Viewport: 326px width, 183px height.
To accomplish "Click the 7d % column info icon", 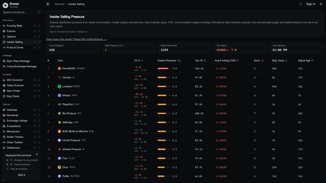I will [x=142, y=61].
